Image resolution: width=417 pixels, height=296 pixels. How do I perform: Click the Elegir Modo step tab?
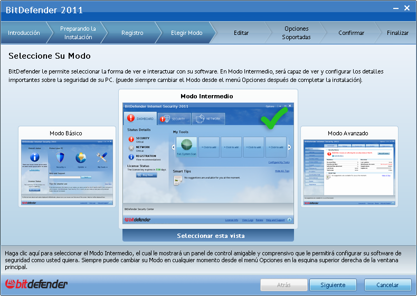point(186,33)
